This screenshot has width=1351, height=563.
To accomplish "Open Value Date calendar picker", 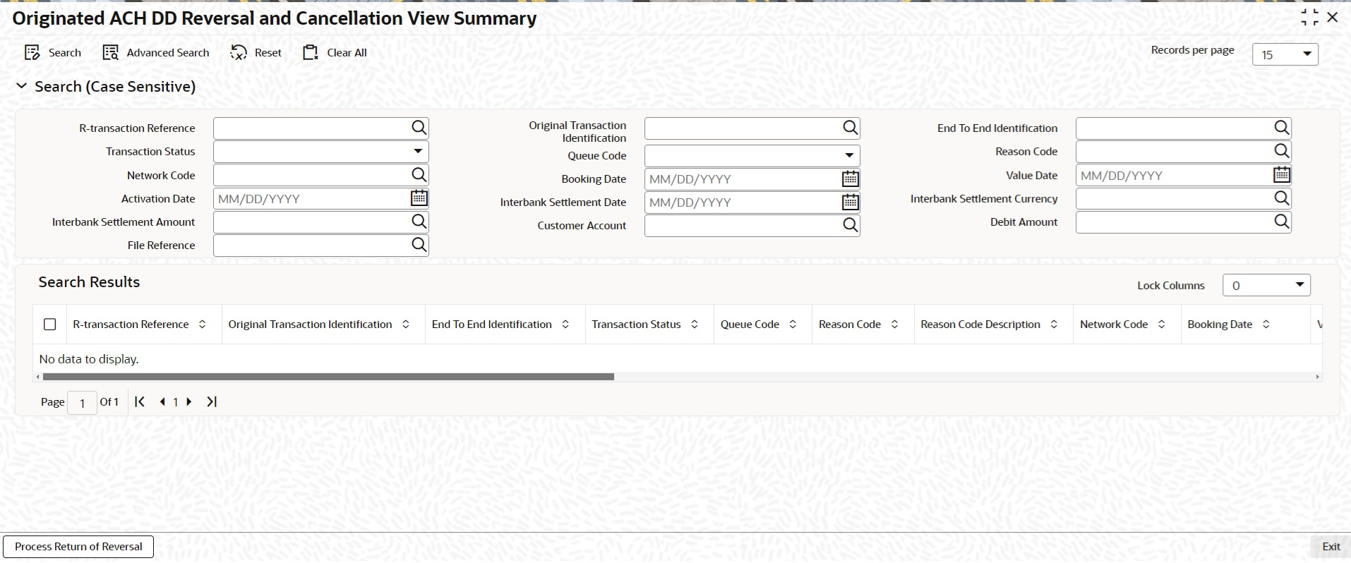I will click(x=1281, y=174).
